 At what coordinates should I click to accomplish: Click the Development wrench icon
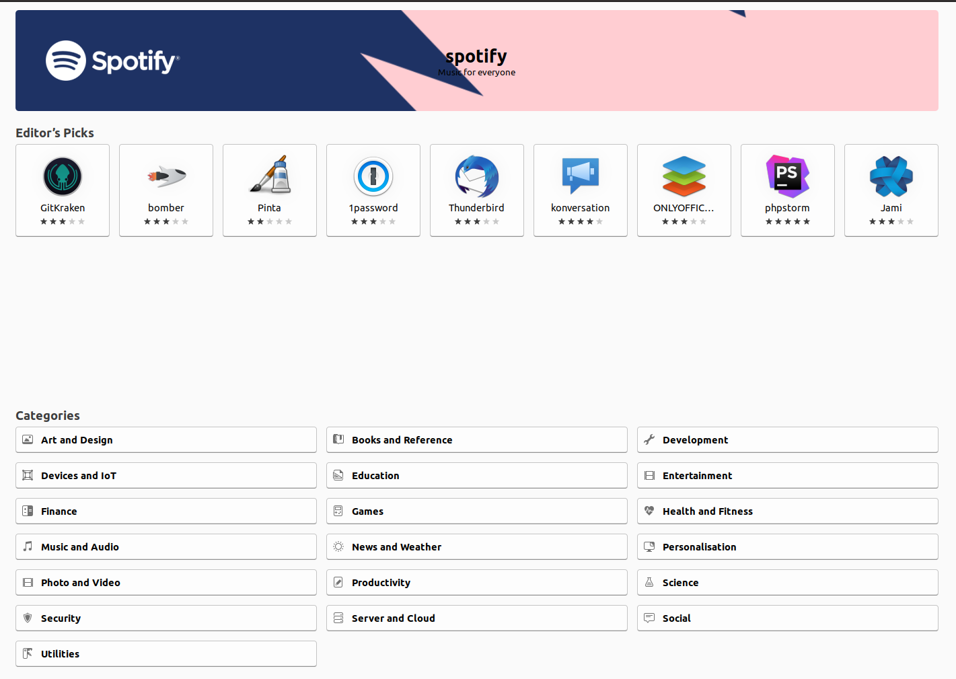(649, 439)
